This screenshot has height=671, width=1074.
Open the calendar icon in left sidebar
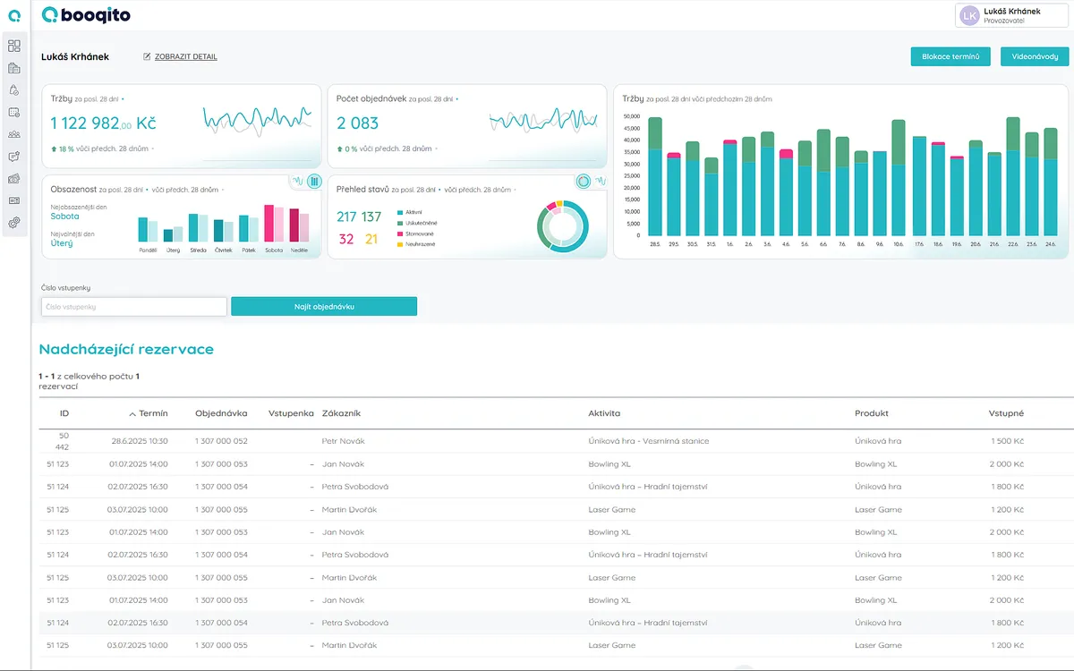tap(14, 112)
